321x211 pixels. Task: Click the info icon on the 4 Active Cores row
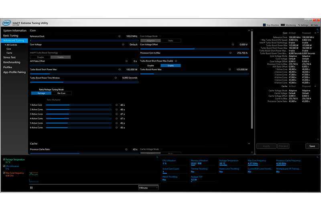coord(116,119)
